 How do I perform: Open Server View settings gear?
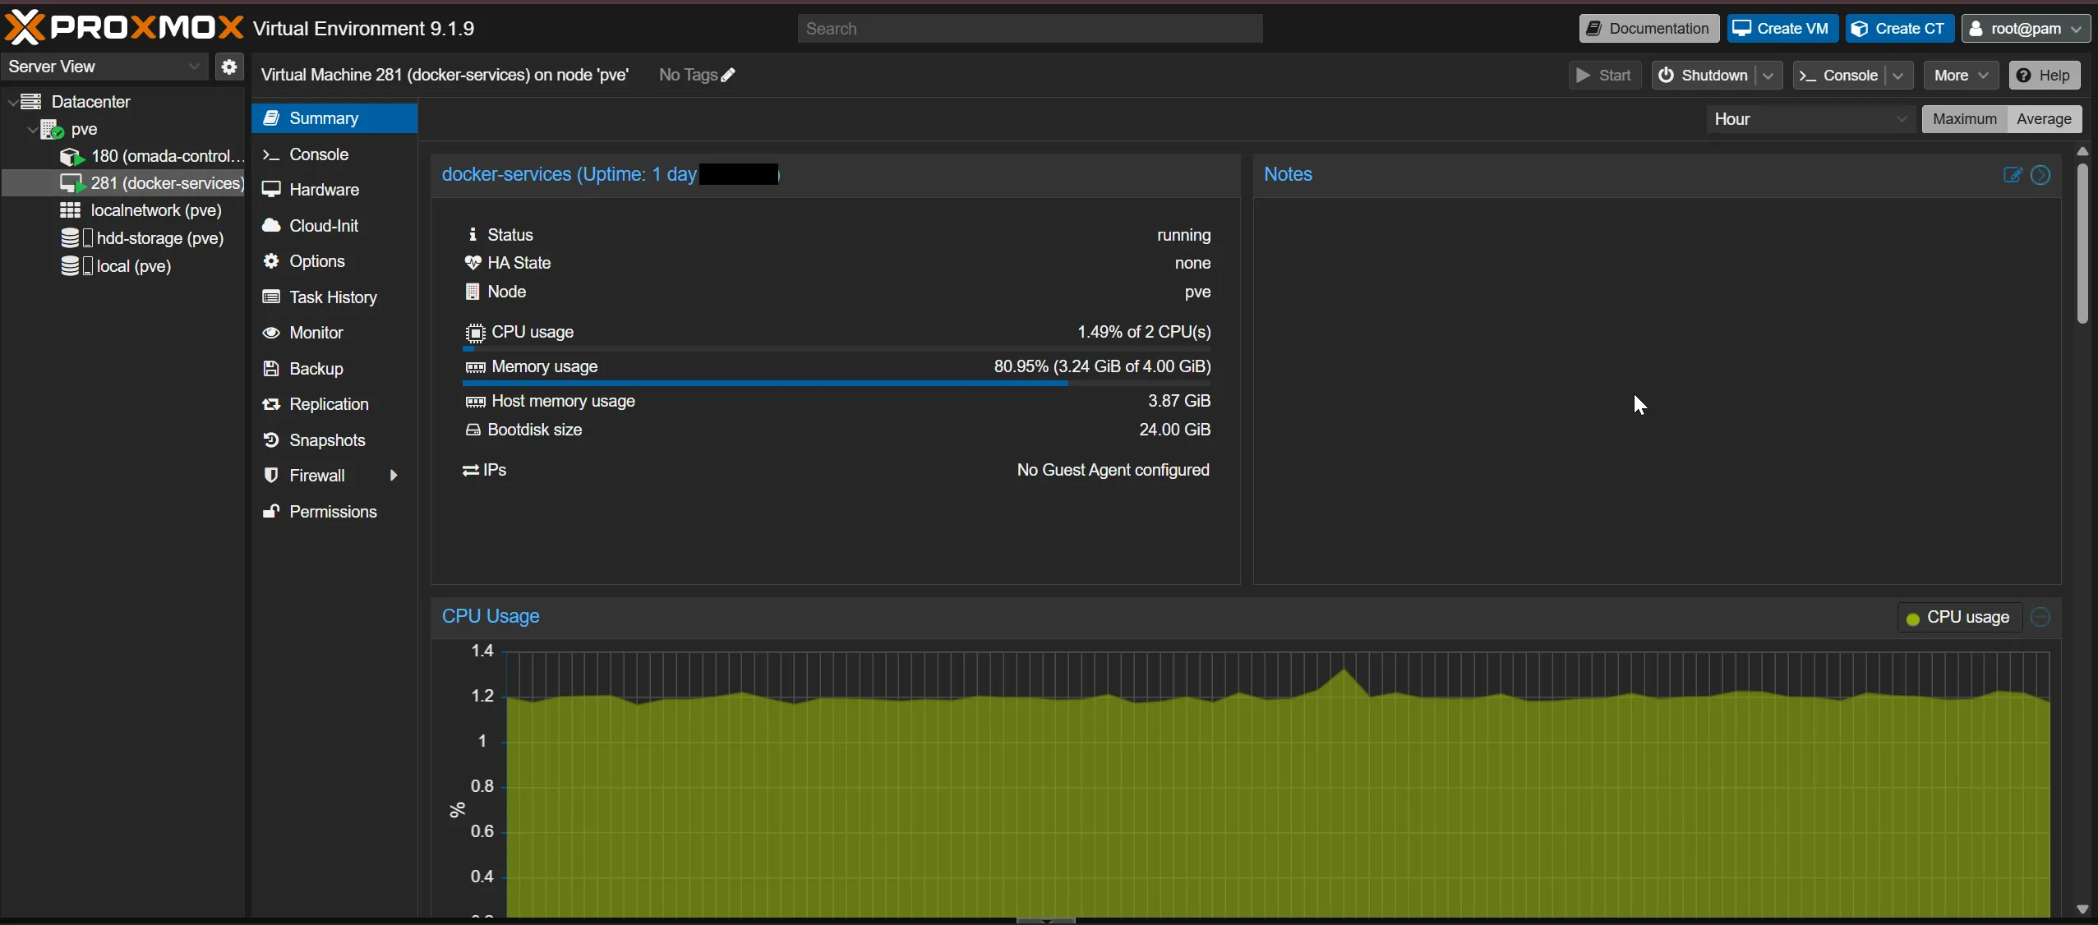pos(229,67)
